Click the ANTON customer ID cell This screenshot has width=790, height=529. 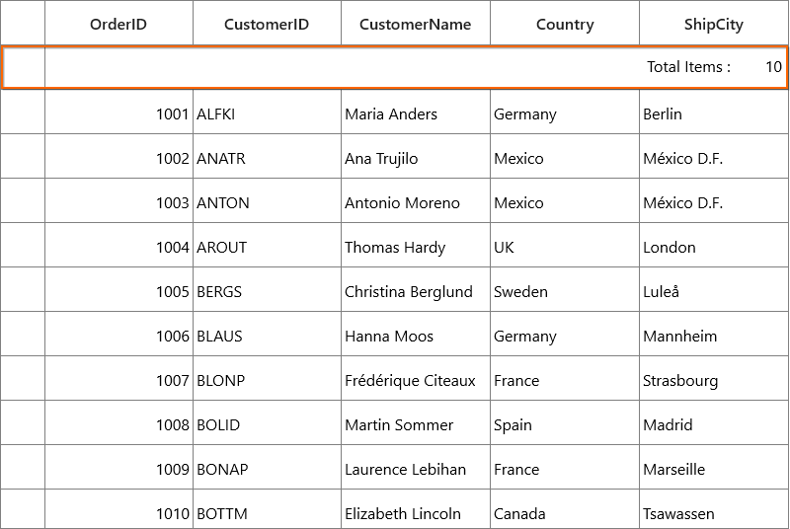[267, 200]
